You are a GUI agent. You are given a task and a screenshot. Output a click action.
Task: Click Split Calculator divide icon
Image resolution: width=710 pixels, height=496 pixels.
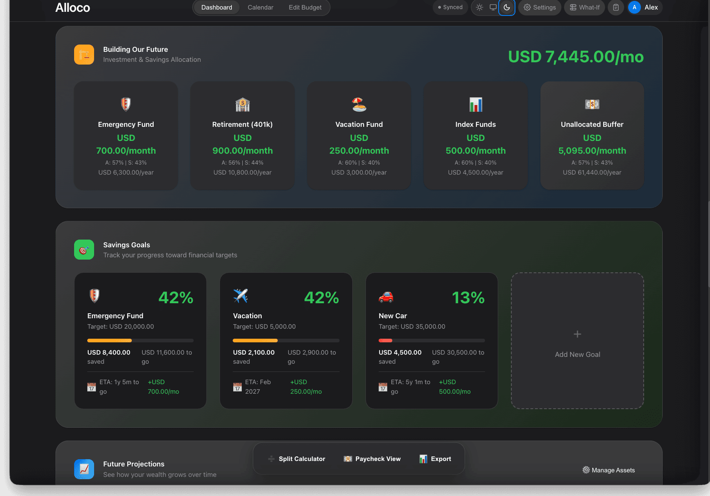[271, 459]
